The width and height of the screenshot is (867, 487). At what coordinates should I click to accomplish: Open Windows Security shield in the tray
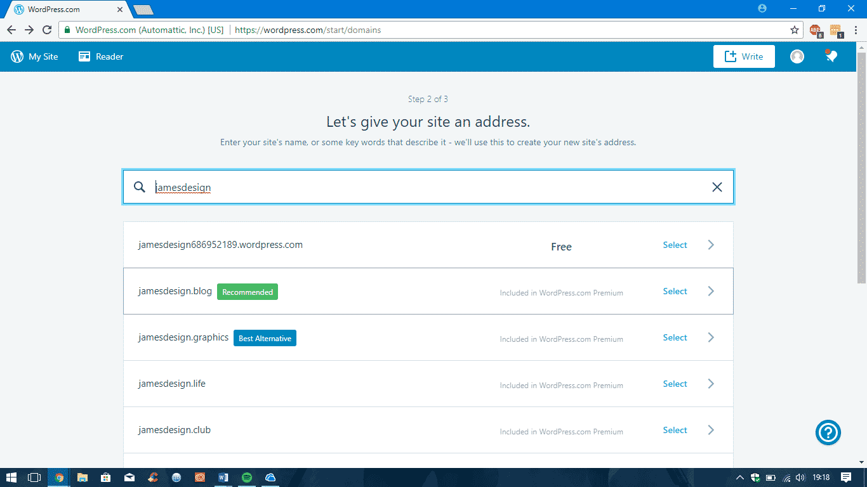pyautogui.click(x=755, y=477)
